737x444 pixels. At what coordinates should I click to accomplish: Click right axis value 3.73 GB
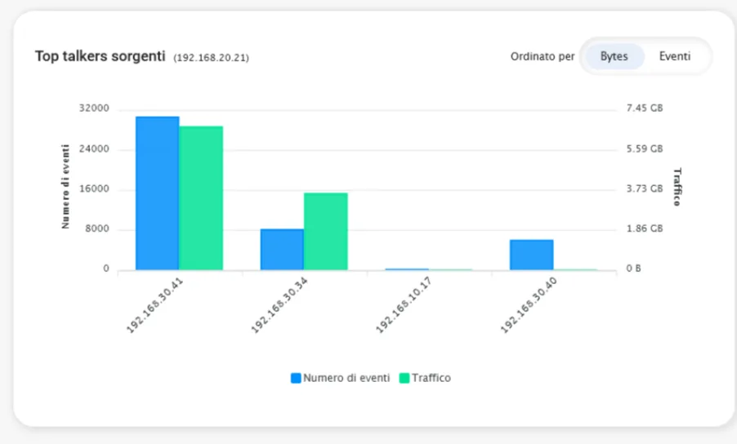pos(645,189)
